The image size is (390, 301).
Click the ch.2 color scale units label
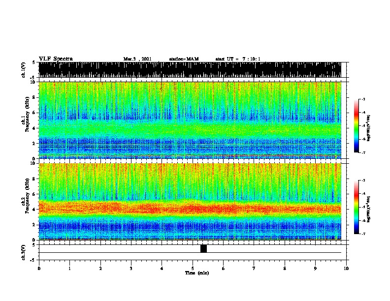point(369,210)
